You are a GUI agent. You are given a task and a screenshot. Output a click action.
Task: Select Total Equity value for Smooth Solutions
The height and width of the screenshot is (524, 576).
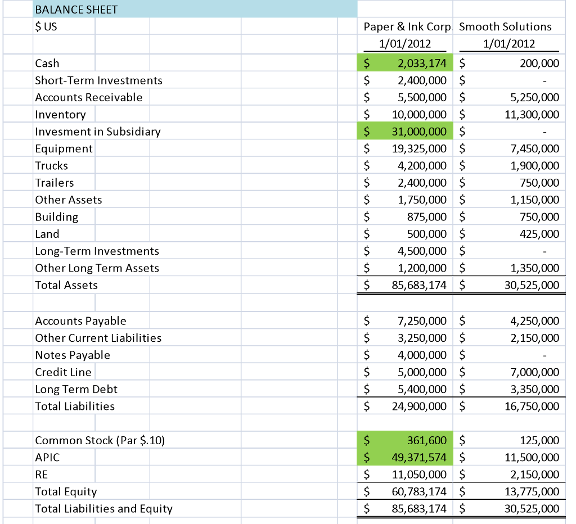(509, 491)
